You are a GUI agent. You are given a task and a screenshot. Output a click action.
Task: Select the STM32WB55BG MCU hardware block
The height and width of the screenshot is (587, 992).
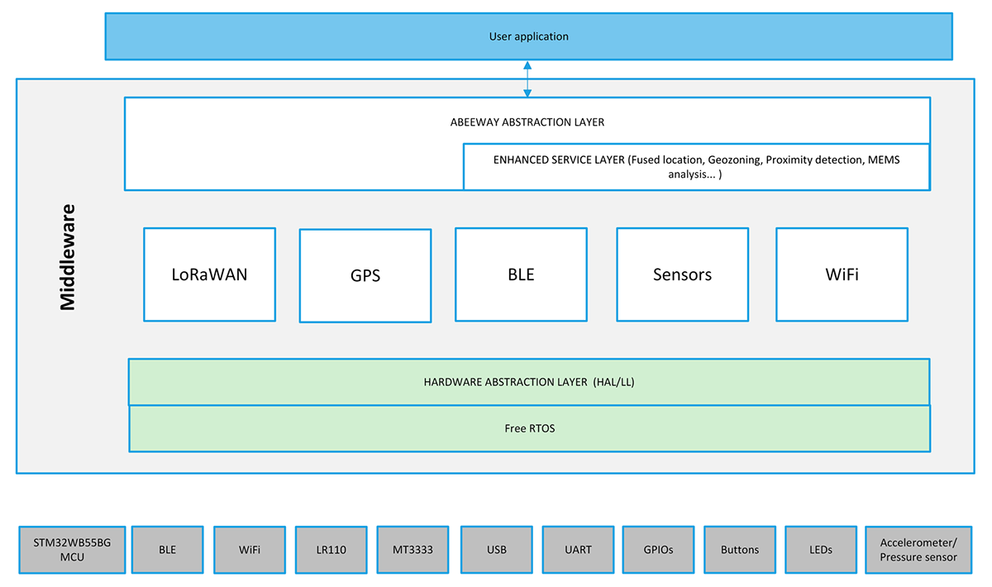pyautogui.click(x=71, y=549)
